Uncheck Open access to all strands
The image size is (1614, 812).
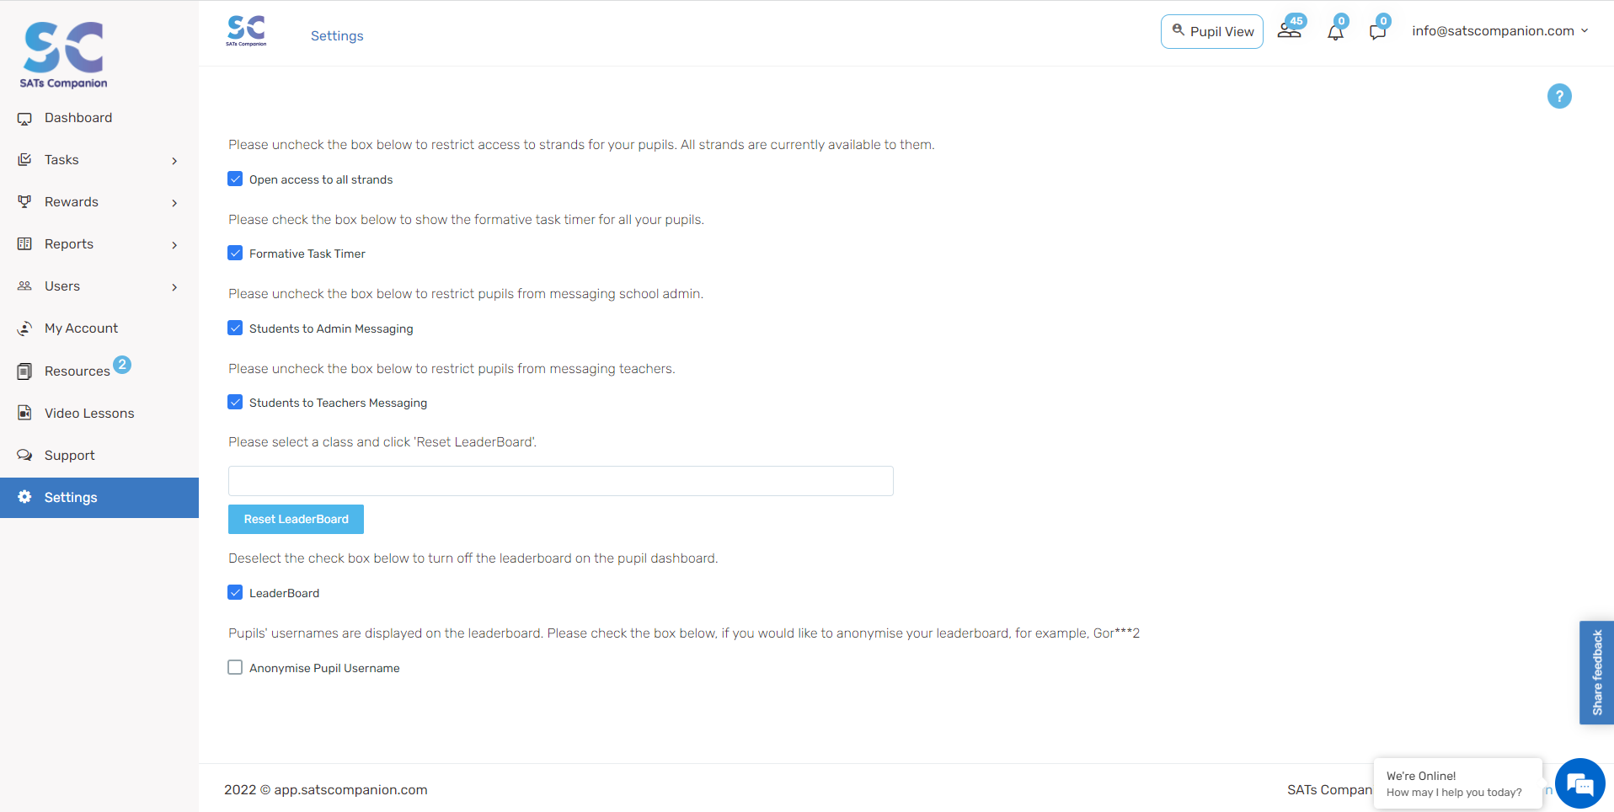coord(235,179)
